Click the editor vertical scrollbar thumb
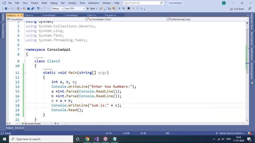The width and height of the screenshot is (255, 143). coord(247,51)
